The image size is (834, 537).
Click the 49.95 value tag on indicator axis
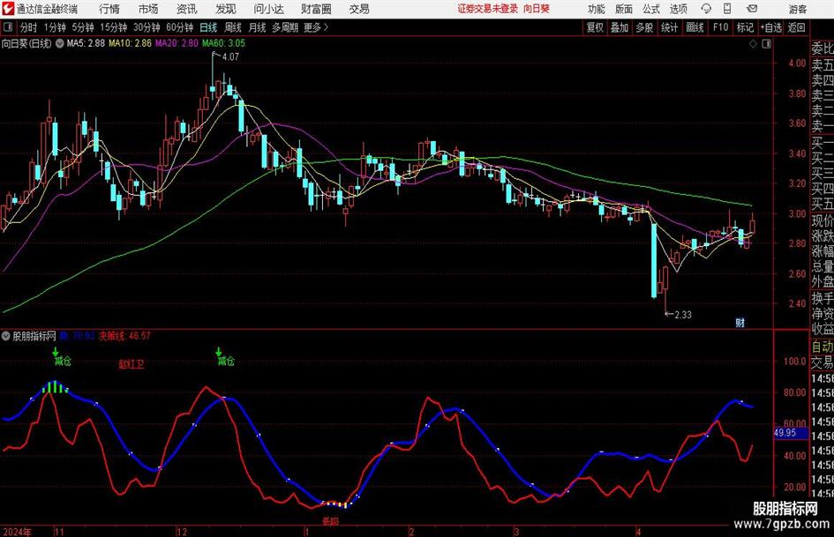[x=790, y=433]
